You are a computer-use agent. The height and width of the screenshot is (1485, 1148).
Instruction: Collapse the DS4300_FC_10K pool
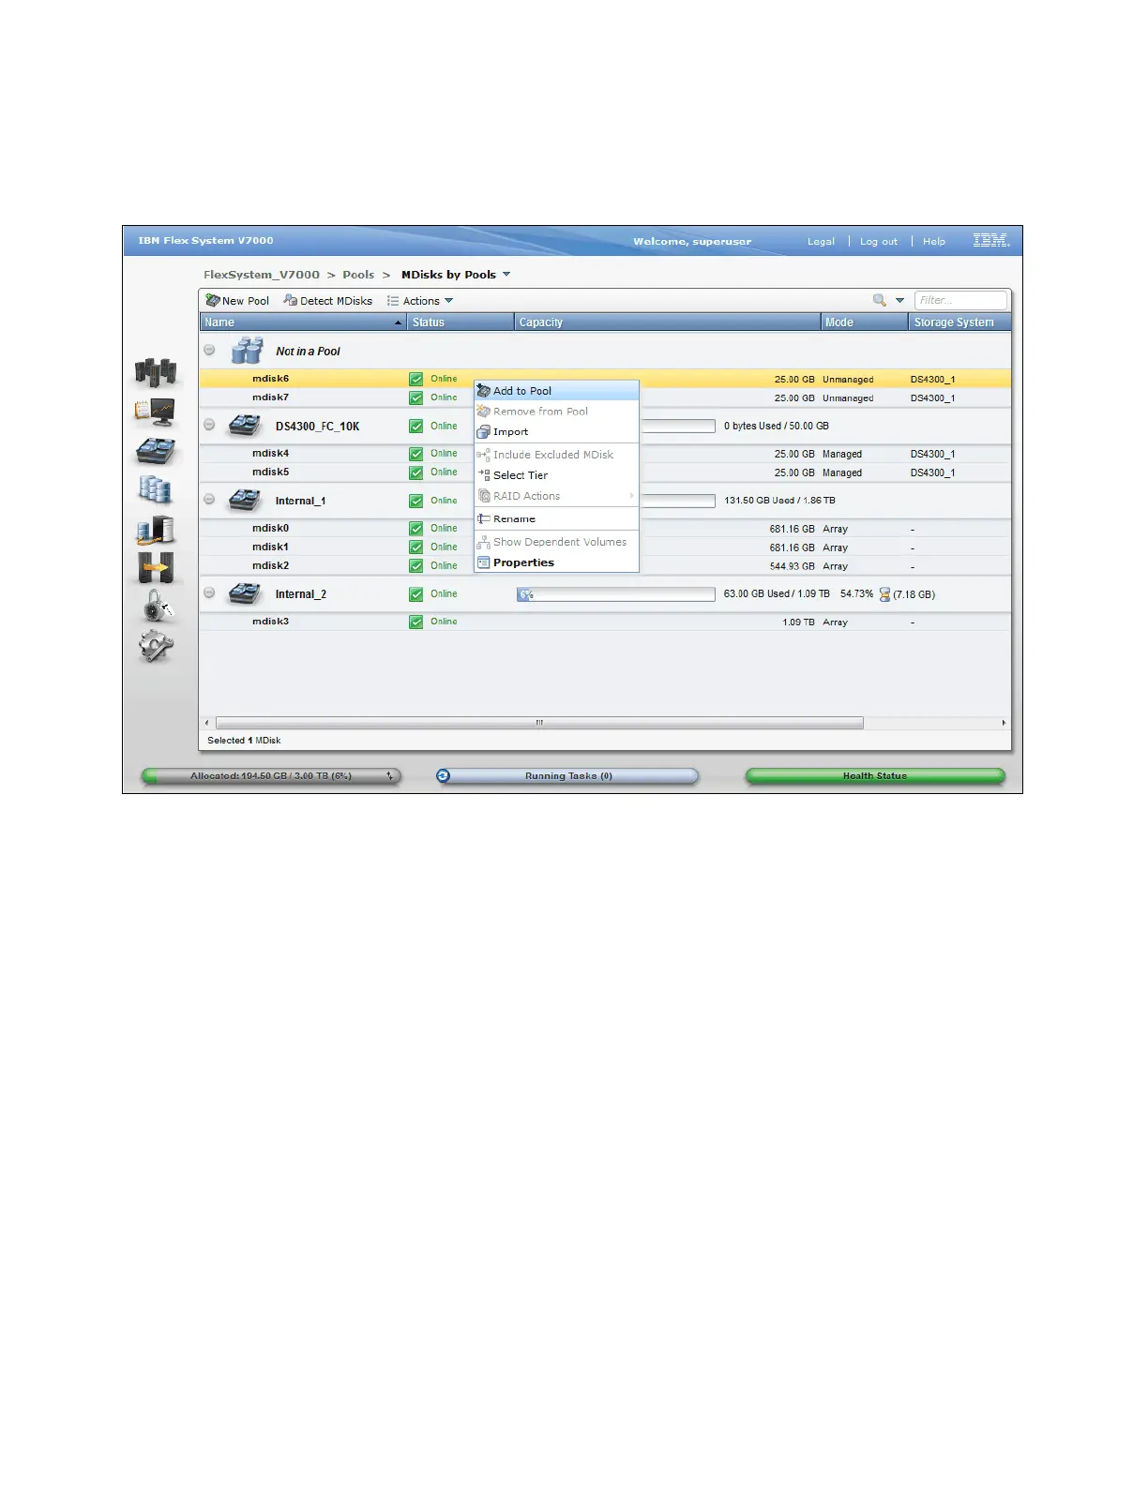[x=209, y=425]
